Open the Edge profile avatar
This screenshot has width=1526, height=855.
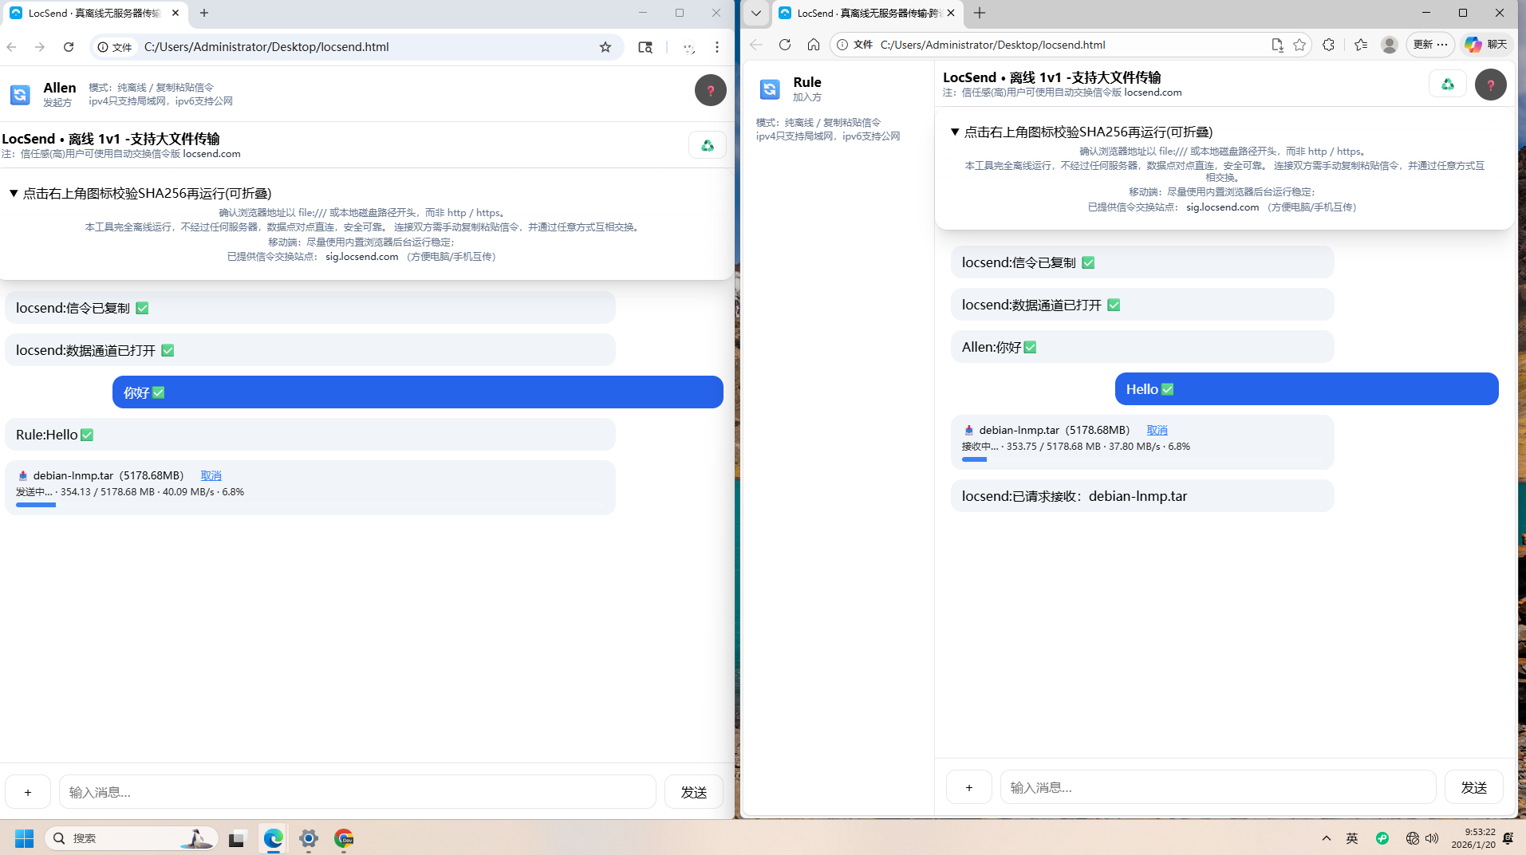coord(1389,45)
